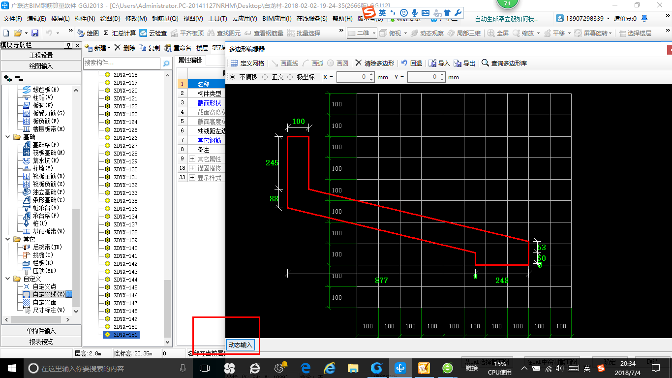Open the 文件(F) menu
The image size is (672, 378).
point(13,18)
